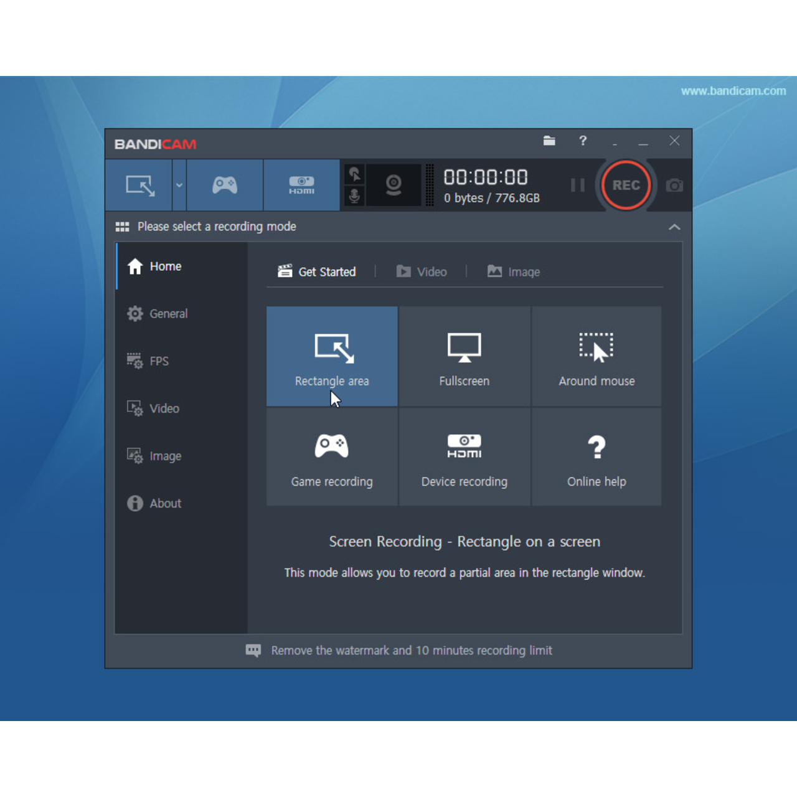The height and width of the screenshot is (797, 797).
Task: Open the screen recording mode dropdown arrow
Action: pyautogui.click(x=179, y=186)
